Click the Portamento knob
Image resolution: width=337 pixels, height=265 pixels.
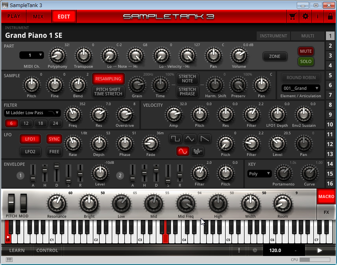point(283,173)
